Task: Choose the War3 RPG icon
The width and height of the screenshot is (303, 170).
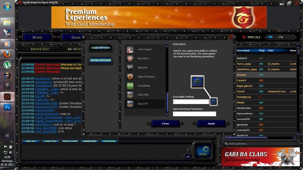Action: pos(130,95)
